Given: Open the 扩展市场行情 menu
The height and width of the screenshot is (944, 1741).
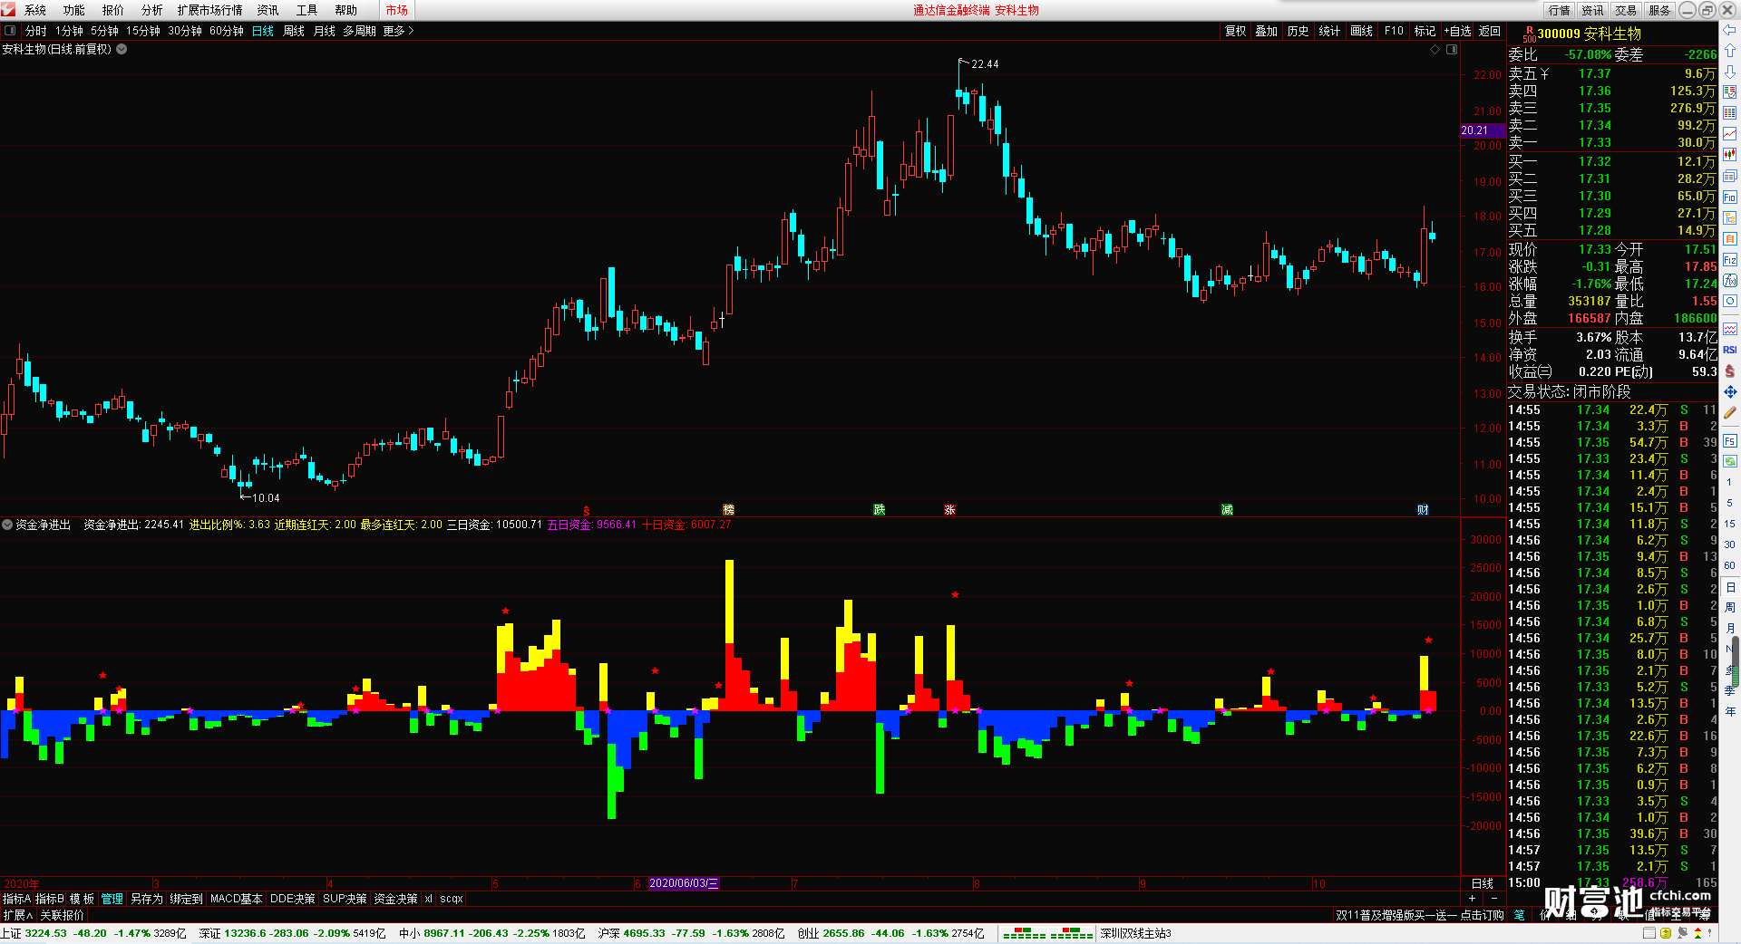Looking at the screenshot, I should [210, 10].
